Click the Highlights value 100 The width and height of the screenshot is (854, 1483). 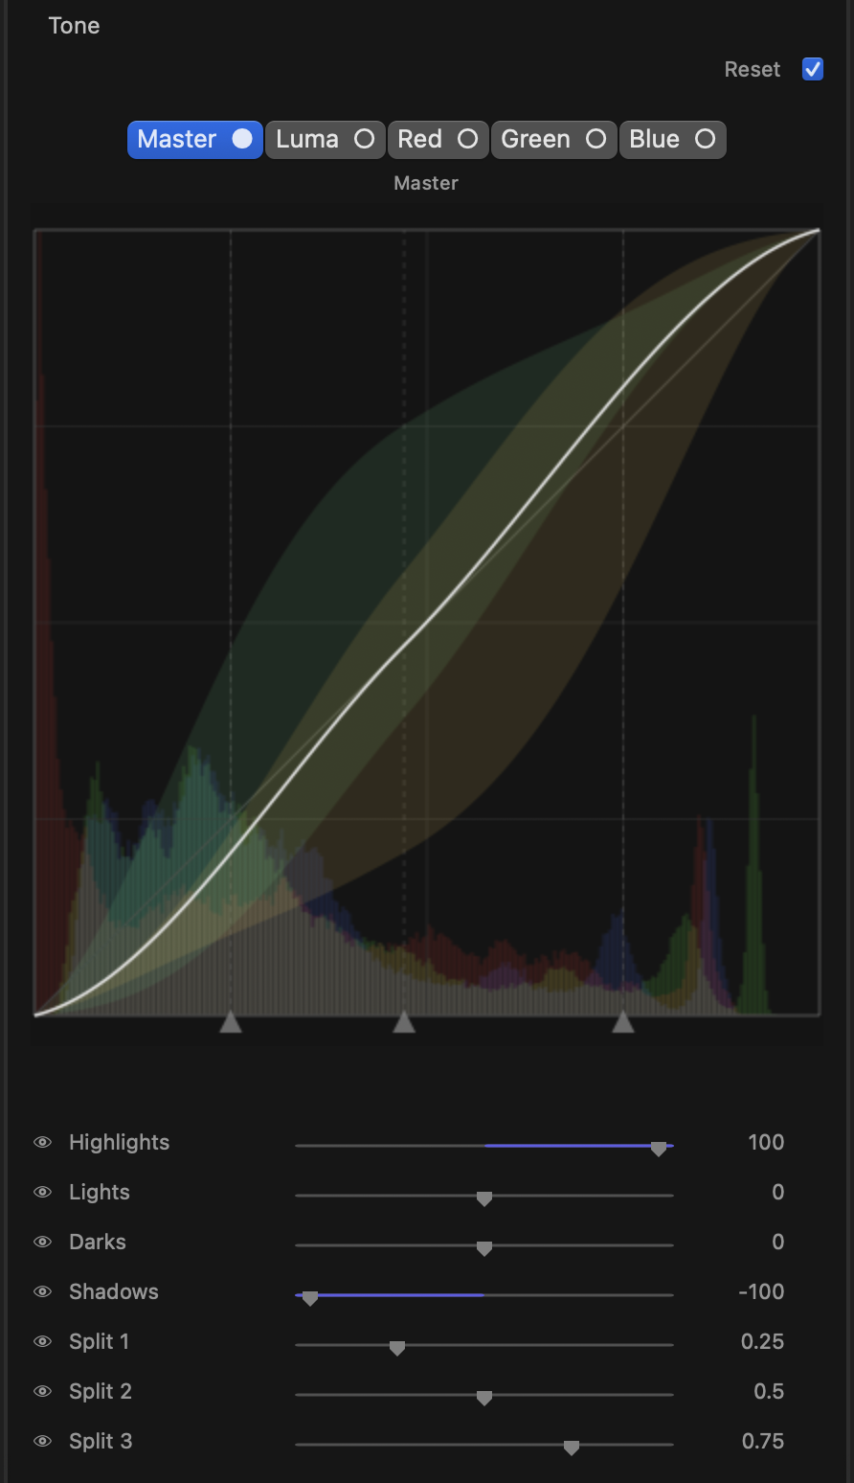pos(766,1142)
